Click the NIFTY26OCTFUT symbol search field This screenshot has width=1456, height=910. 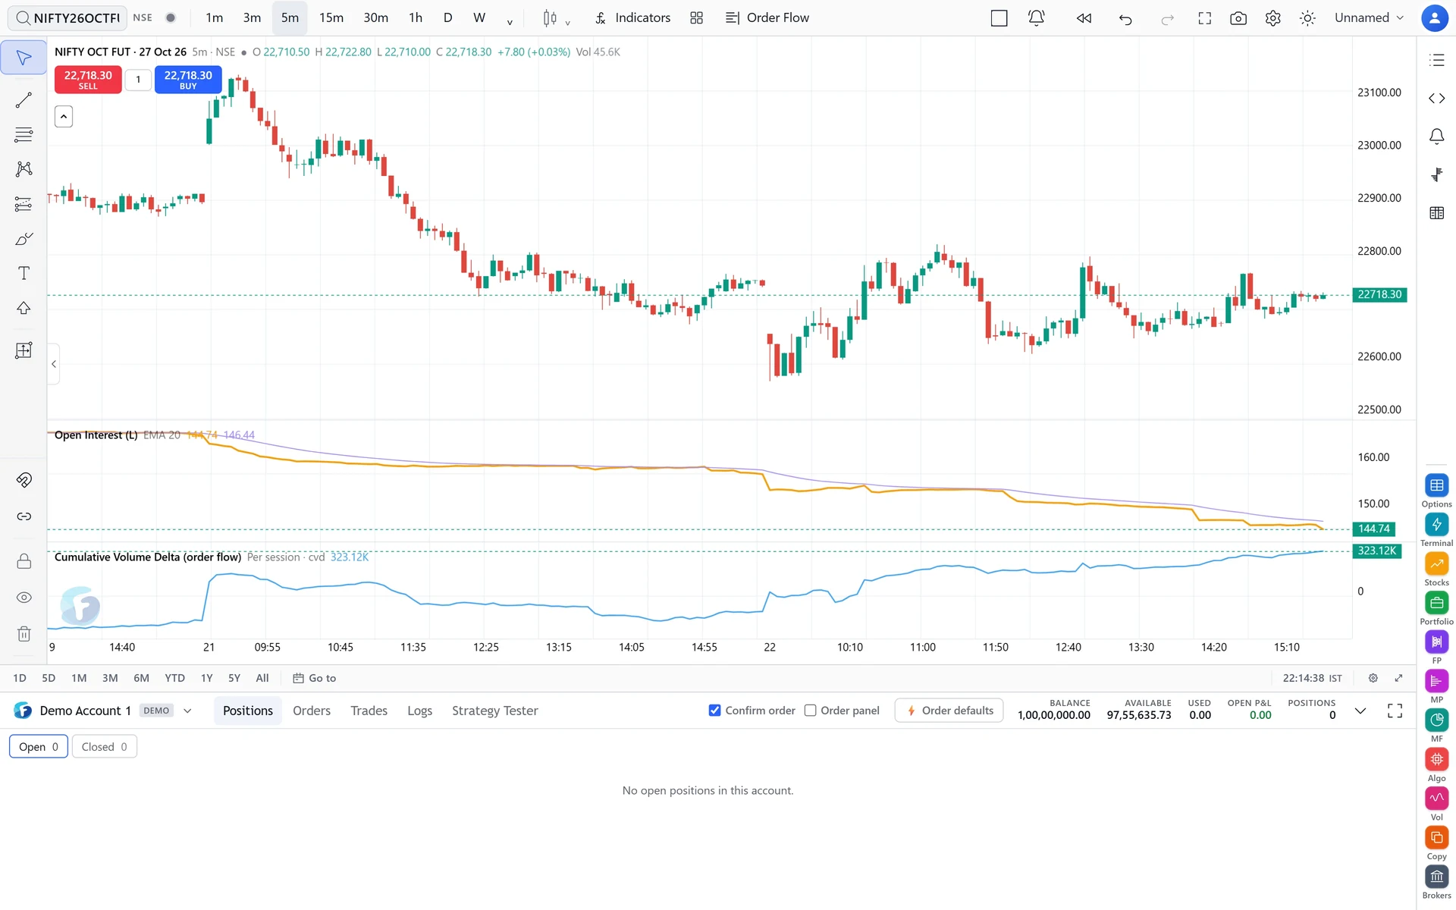pyautogui.click(x=67, y=17)
